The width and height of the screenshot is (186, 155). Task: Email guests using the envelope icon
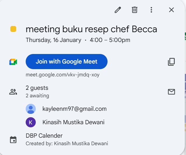point(171,92)
